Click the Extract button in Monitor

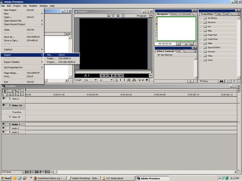[x=134, y=80]
